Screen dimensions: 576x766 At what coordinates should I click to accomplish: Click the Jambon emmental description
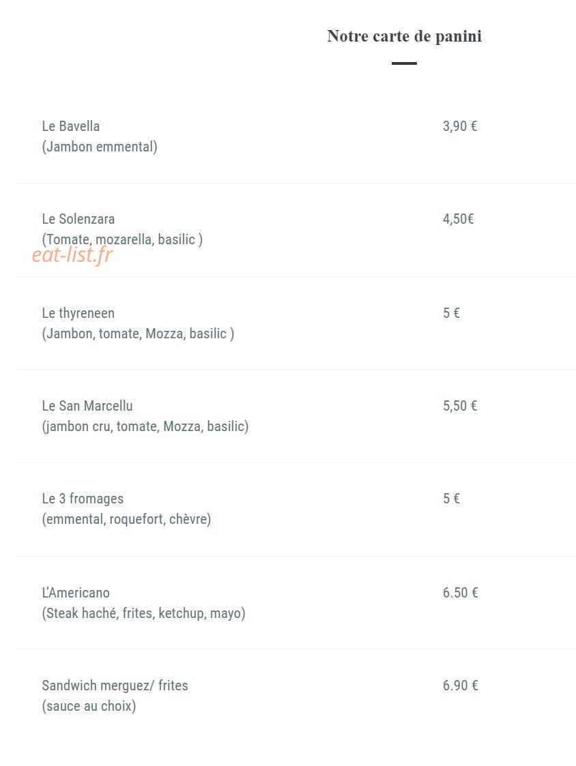(x=100, y=147)
